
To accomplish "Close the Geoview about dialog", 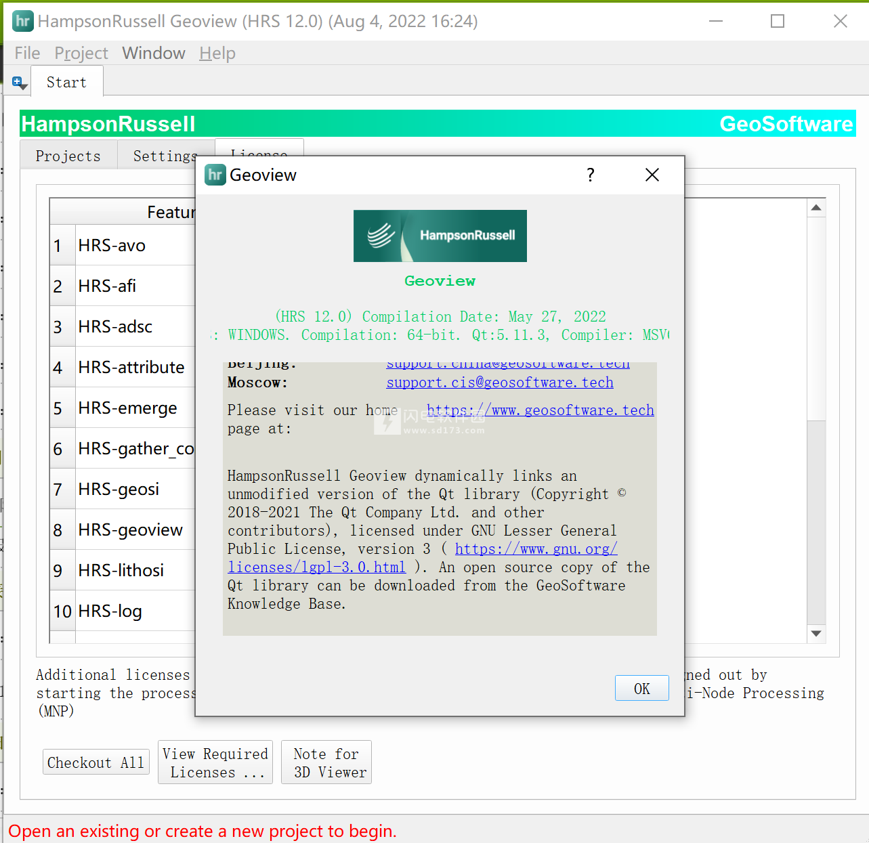I will (x=652, y=175).
